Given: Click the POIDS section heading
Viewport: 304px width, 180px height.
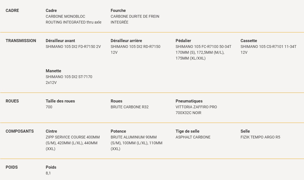Looking at the screenshot, I should tap(12, 167).
